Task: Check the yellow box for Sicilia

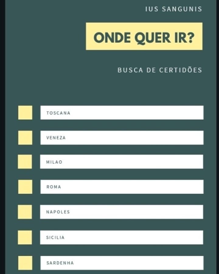Action: [x=25, y=237]
